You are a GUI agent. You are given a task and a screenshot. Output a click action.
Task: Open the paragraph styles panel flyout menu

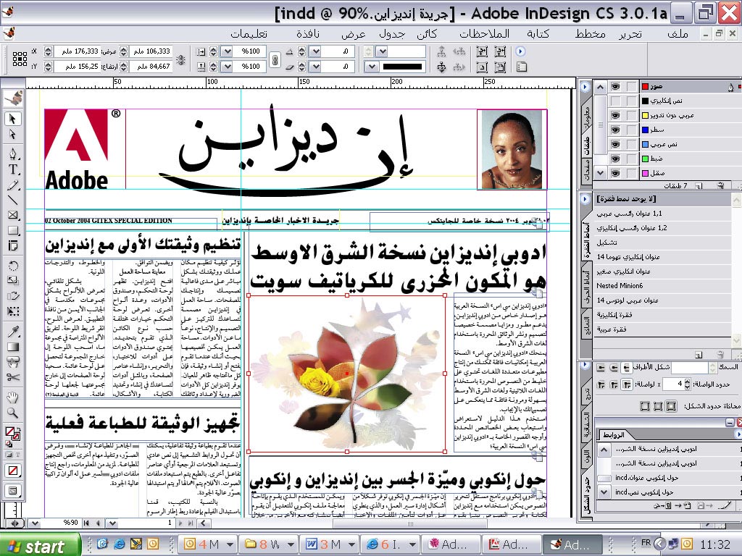[x=585, y=198]
